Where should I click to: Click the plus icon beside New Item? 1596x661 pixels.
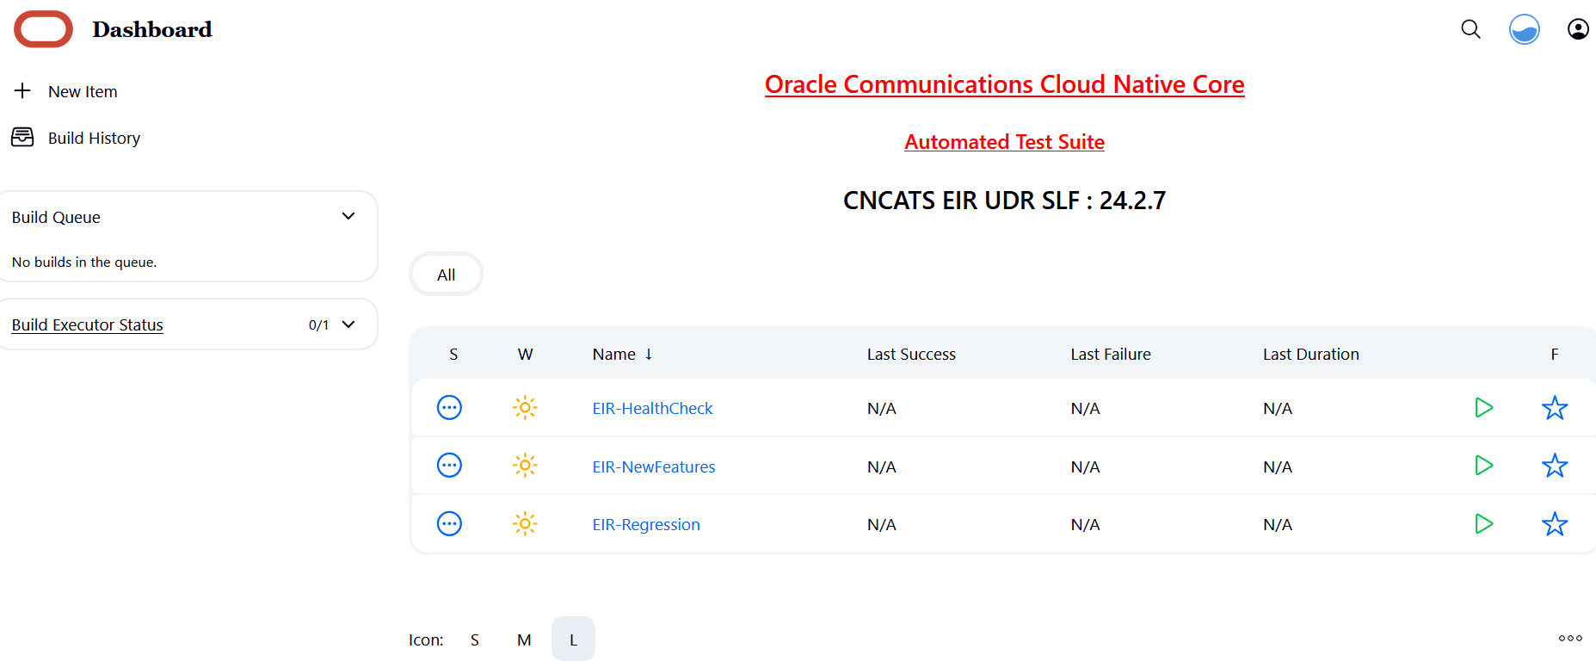point(22,90)
